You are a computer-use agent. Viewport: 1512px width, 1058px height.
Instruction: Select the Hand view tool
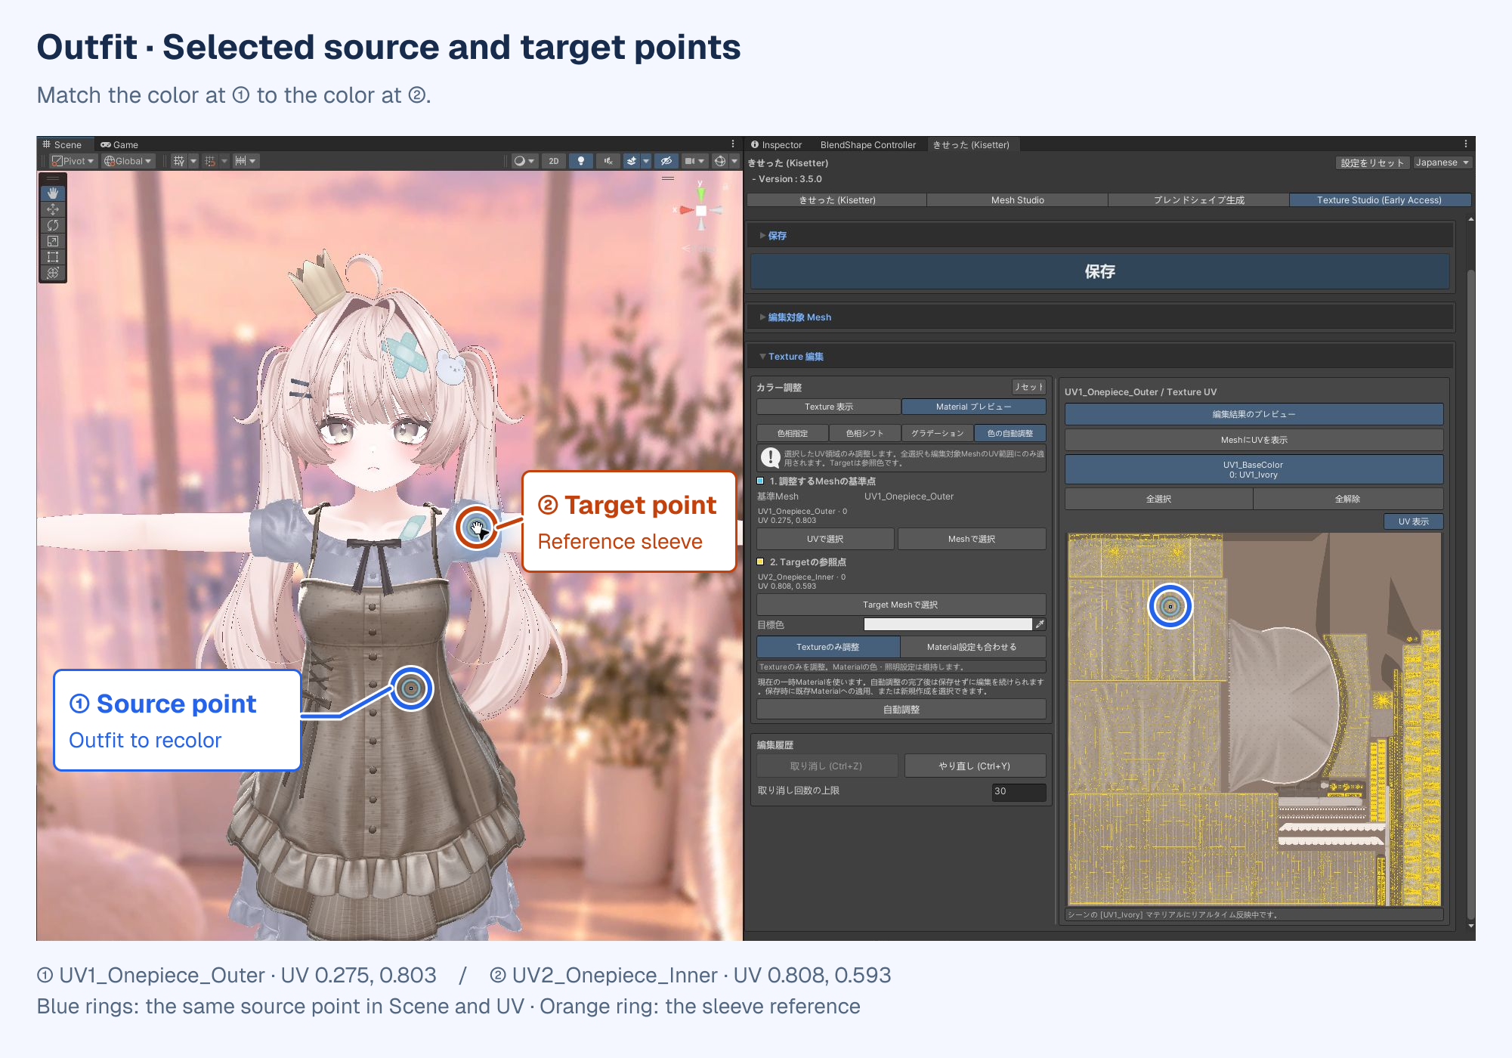[x=53, y=193]
